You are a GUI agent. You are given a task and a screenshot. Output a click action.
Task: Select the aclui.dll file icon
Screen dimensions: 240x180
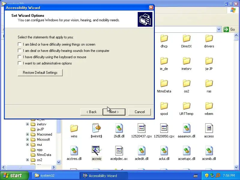[164, 151]
